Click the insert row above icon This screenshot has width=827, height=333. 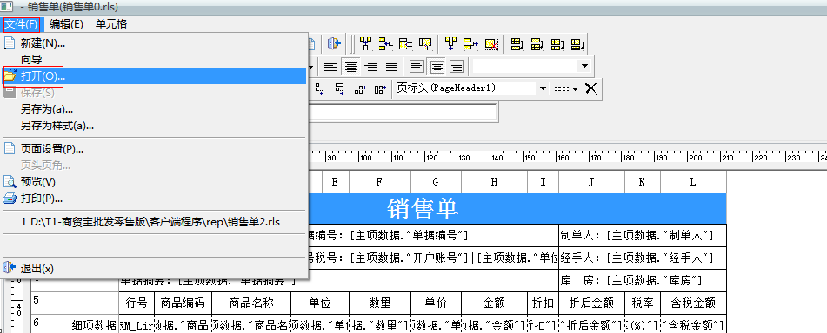365,44
